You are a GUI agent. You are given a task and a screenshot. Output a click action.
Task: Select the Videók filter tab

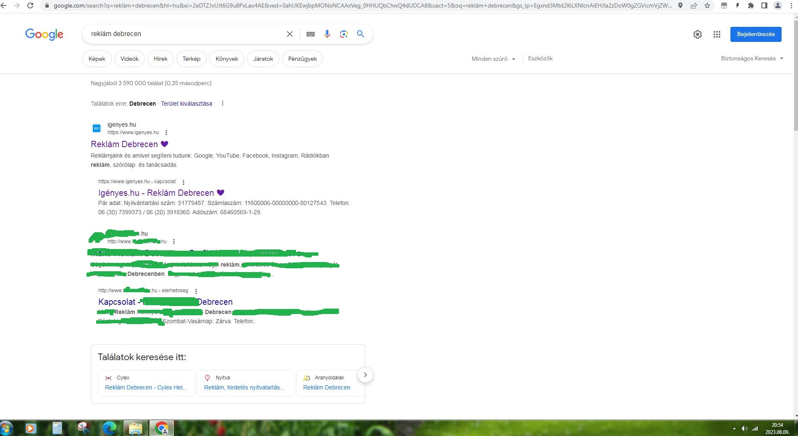pos(129,59)
